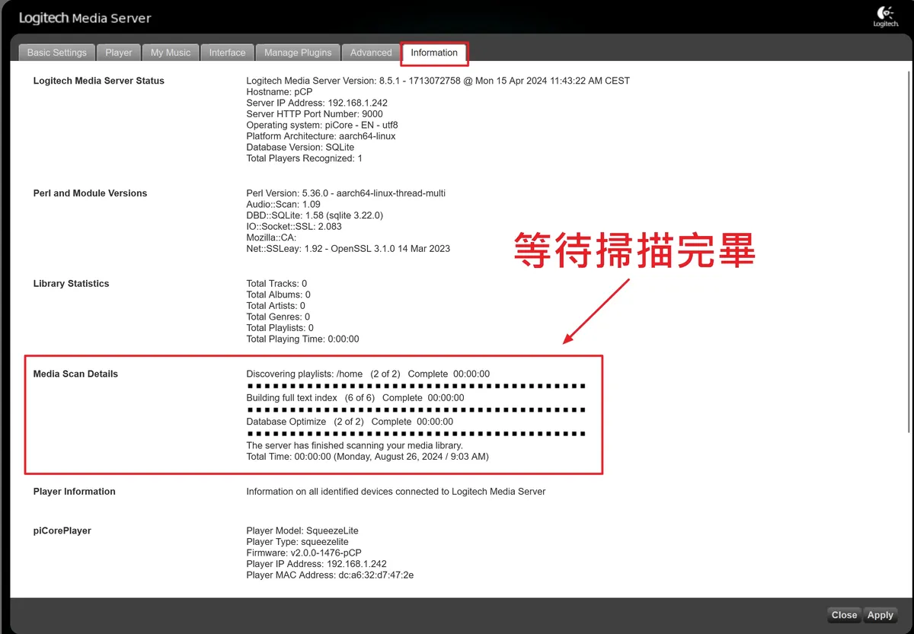
Task: Click the Perl Version: 5.36.0 line
Action: [346, 193]
